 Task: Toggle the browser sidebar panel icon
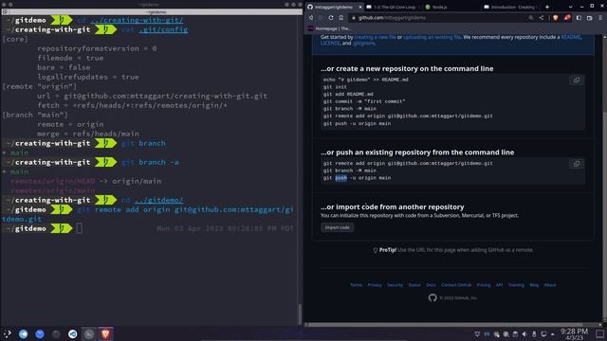(579, 18)
